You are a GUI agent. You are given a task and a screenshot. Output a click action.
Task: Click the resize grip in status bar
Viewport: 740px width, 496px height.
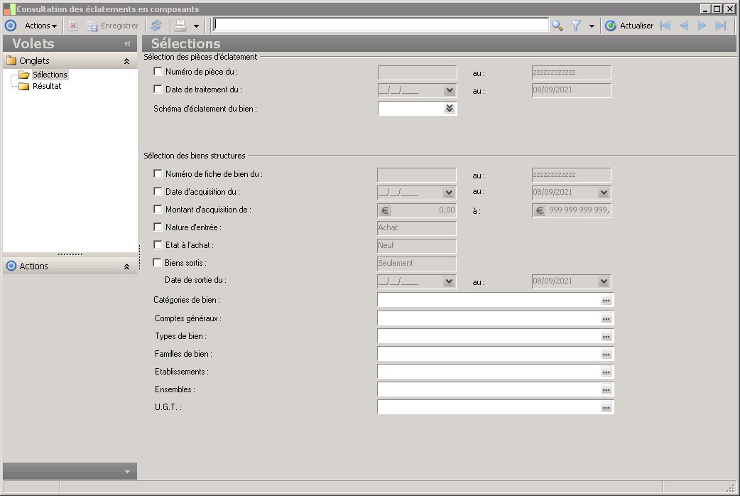[731, 487]
